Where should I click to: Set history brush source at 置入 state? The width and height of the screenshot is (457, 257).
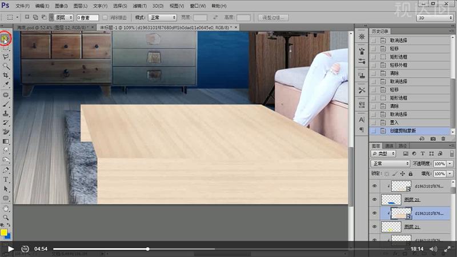[374, 122]
